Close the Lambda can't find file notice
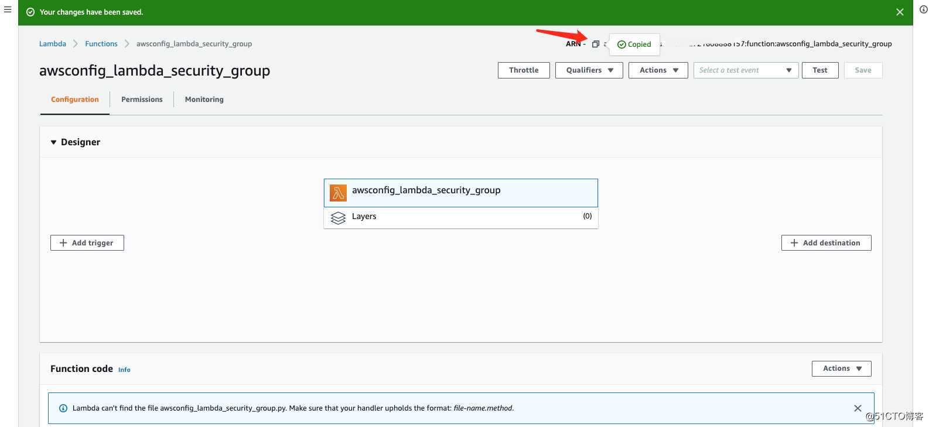The height and width of the screenshot is (427, 929). [x=858, y=408]
